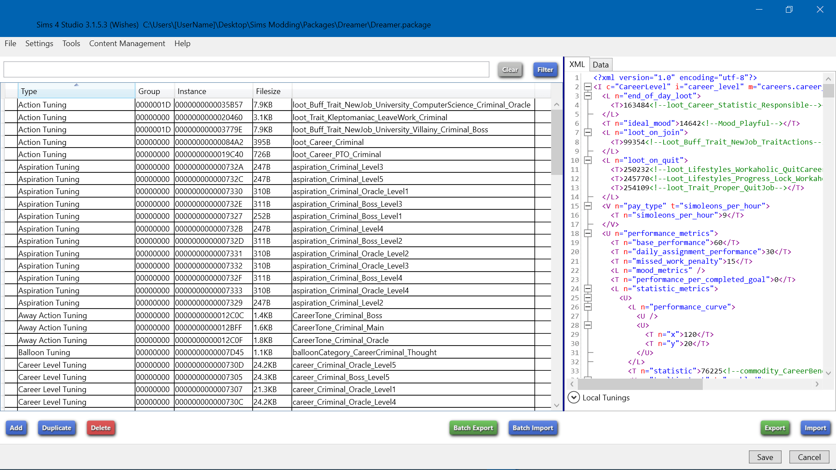
Task: Click the Save button
Action: (765, 457)
